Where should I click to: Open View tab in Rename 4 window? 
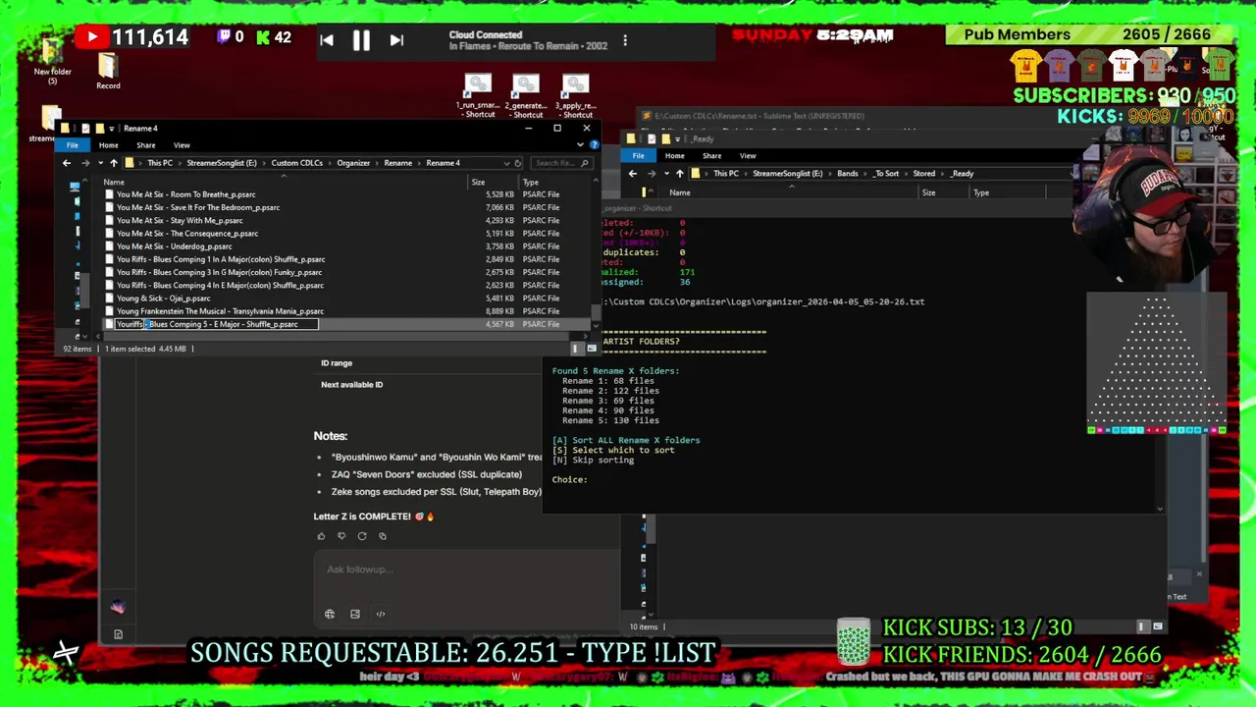(x=182, y=145)
